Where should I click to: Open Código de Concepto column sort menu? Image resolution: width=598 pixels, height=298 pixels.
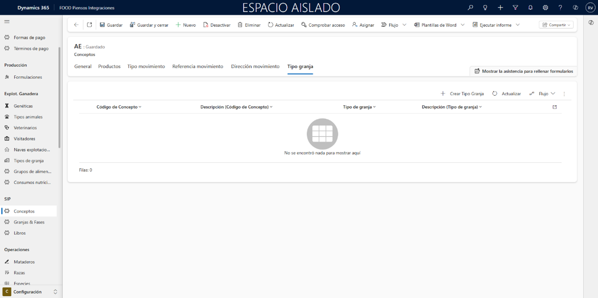[x=119, y=107]
